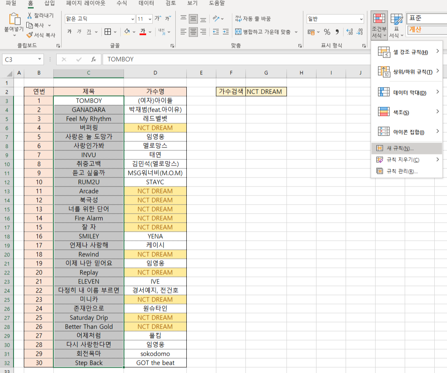The width and height of the screenshot is (447, 373).
Task: Open 셀 강조 규칙 submenu
Action: coord(407,52)
